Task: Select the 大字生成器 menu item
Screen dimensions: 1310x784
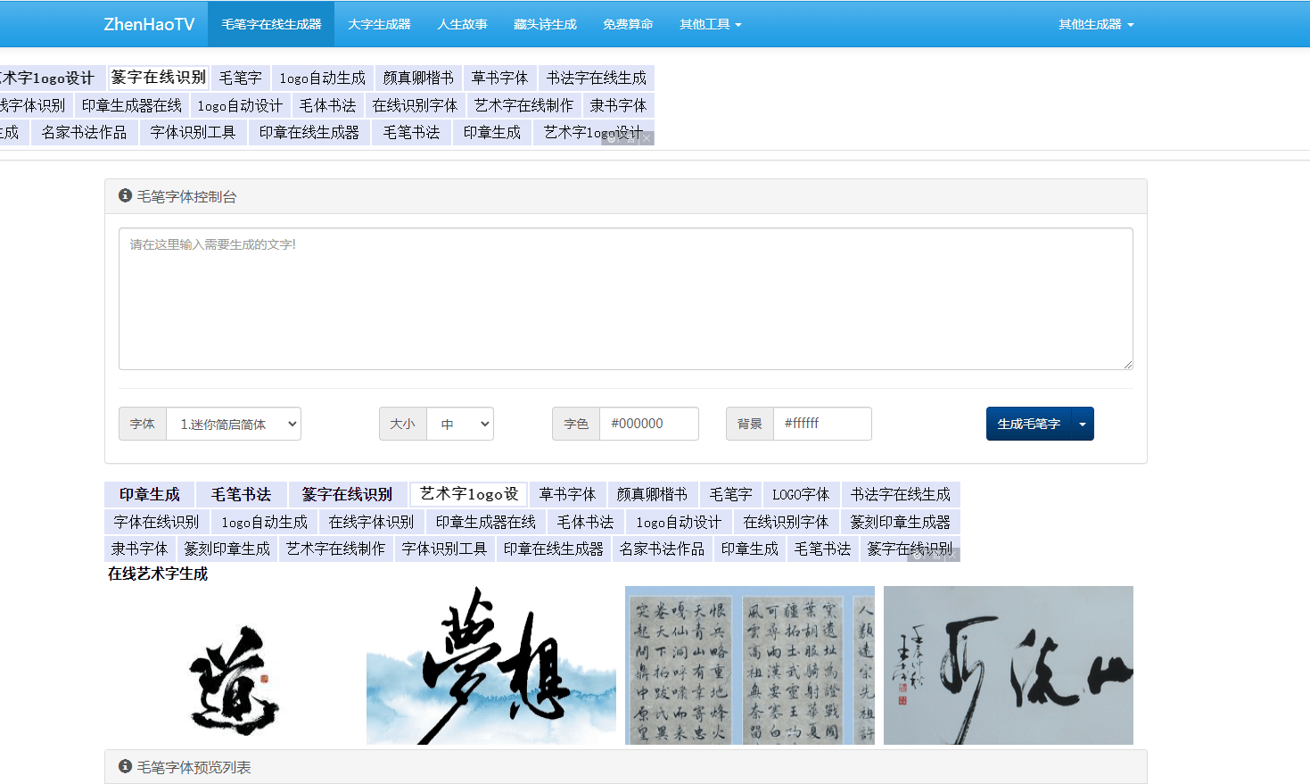Action: tap(378, 24)
